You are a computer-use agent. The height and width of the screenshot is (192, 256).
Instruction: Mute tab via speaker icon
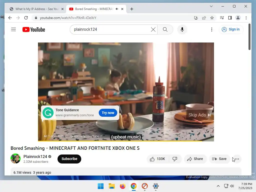(x=117, y=9)
